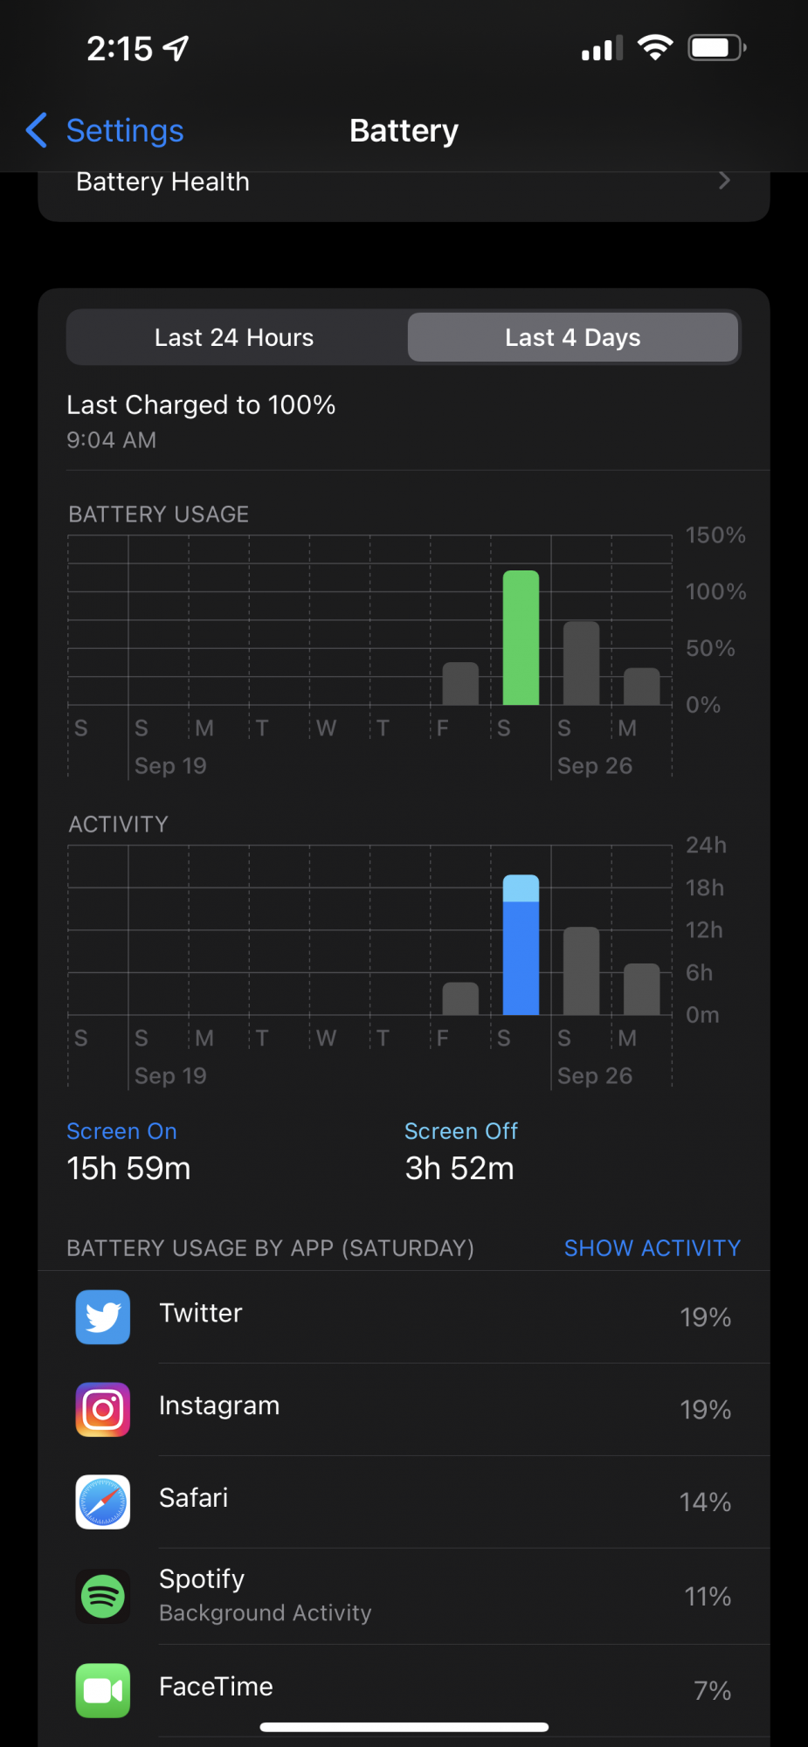Open Battery Health chevron
The height and width of the screenshot is (1747, 808).
724,181
